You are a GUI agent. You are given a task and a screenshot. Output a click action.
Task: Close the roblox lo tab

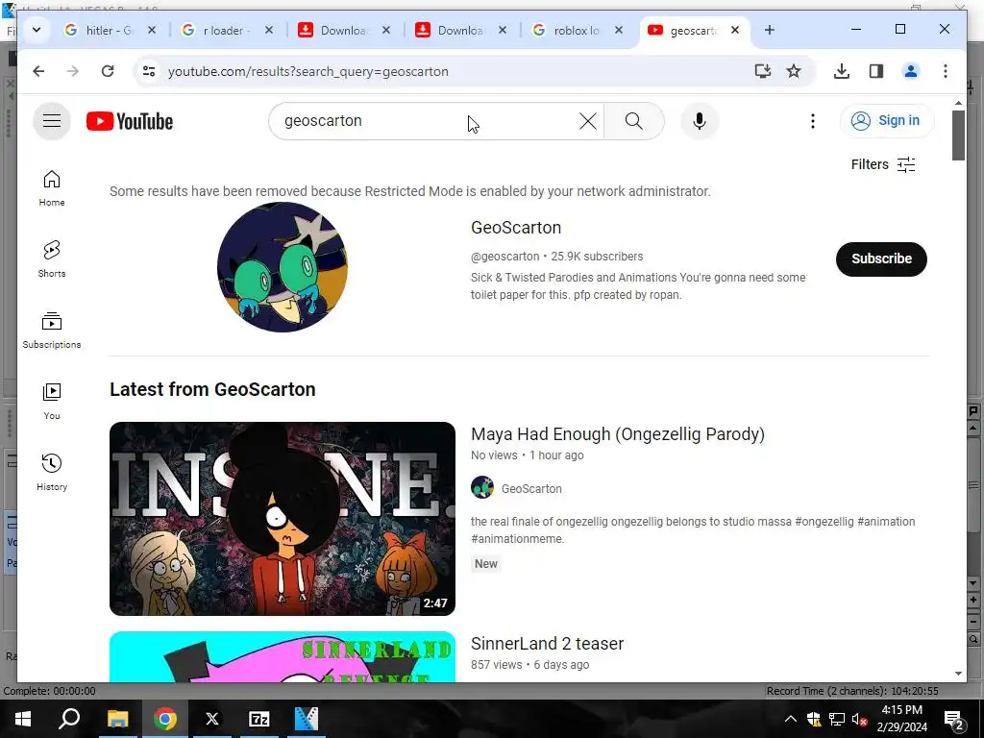coord(619,30)
